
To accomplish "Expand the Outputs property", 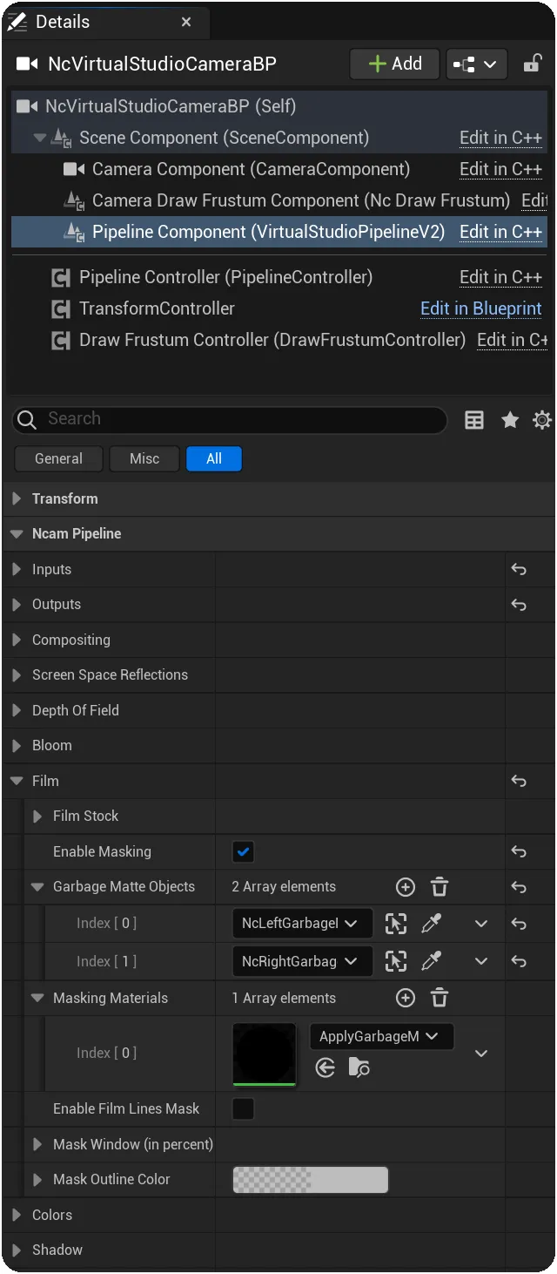I will (x=17, y=604).
